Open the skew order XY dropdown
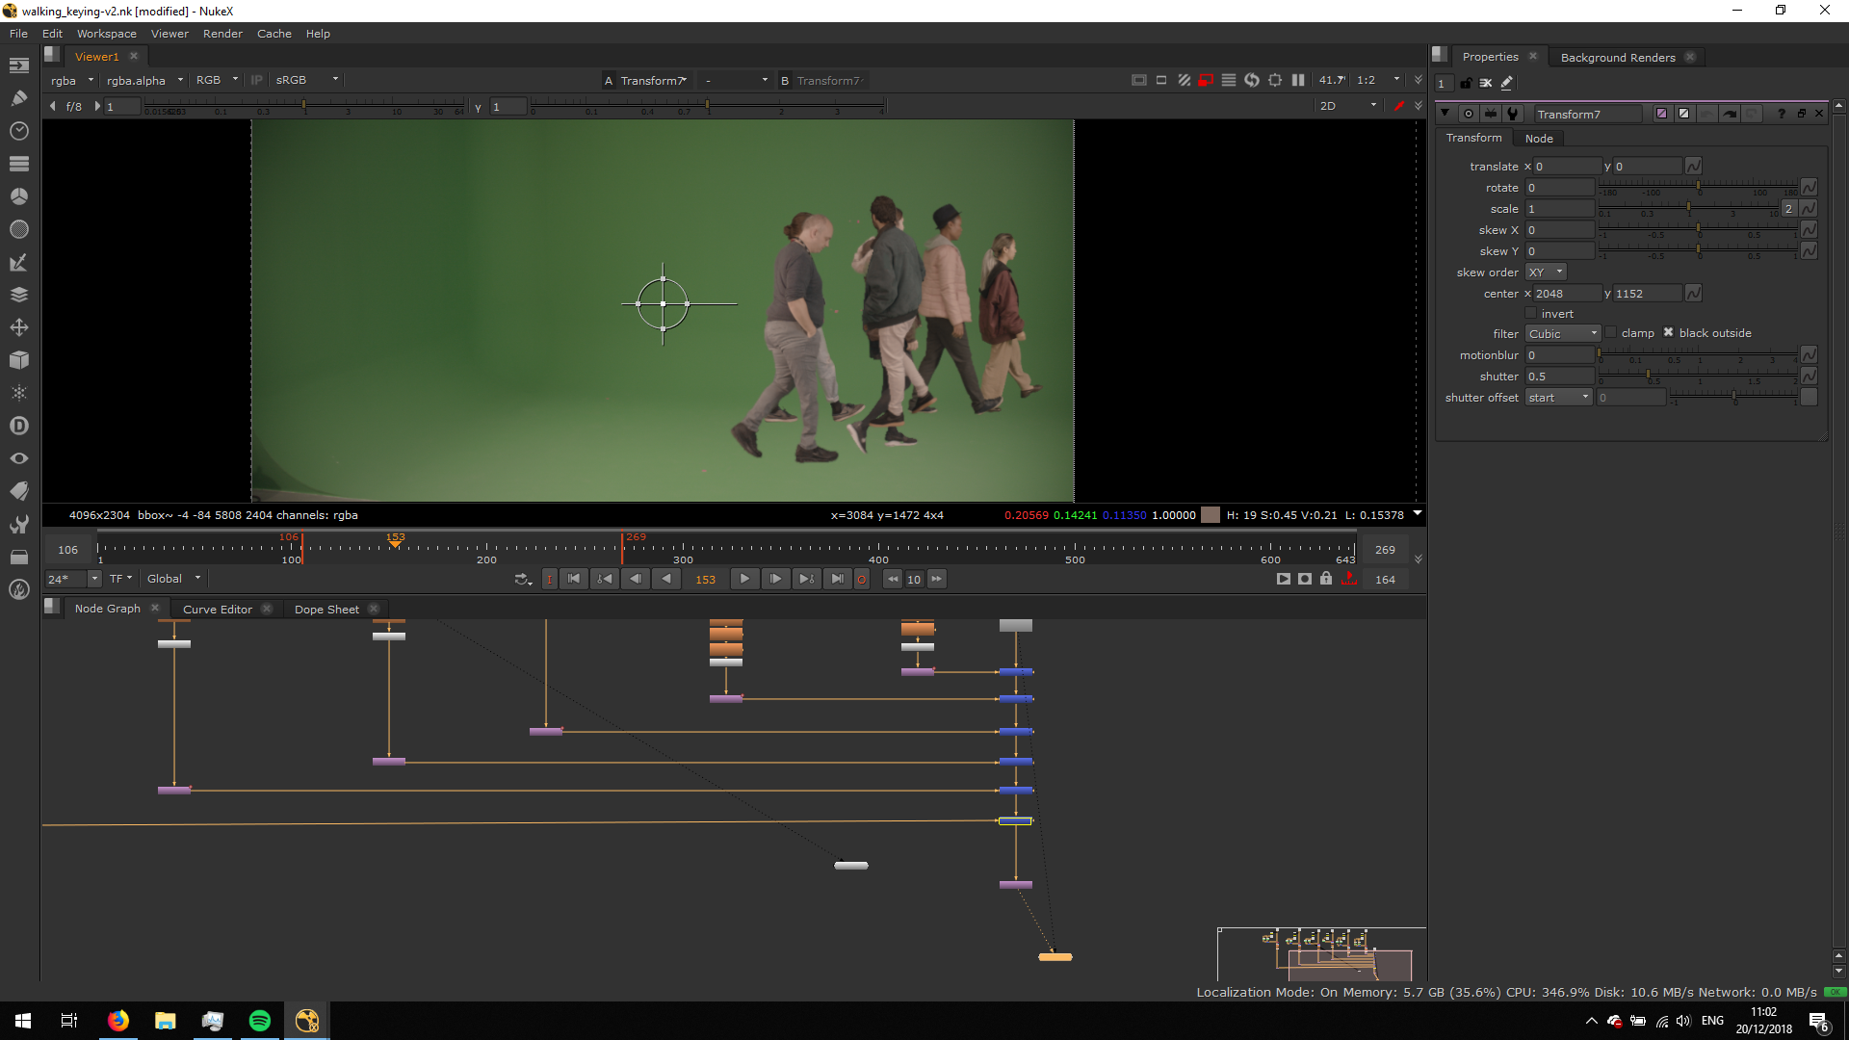The width and height of the screenshot is (1849, 1040). click(1545, 273)
